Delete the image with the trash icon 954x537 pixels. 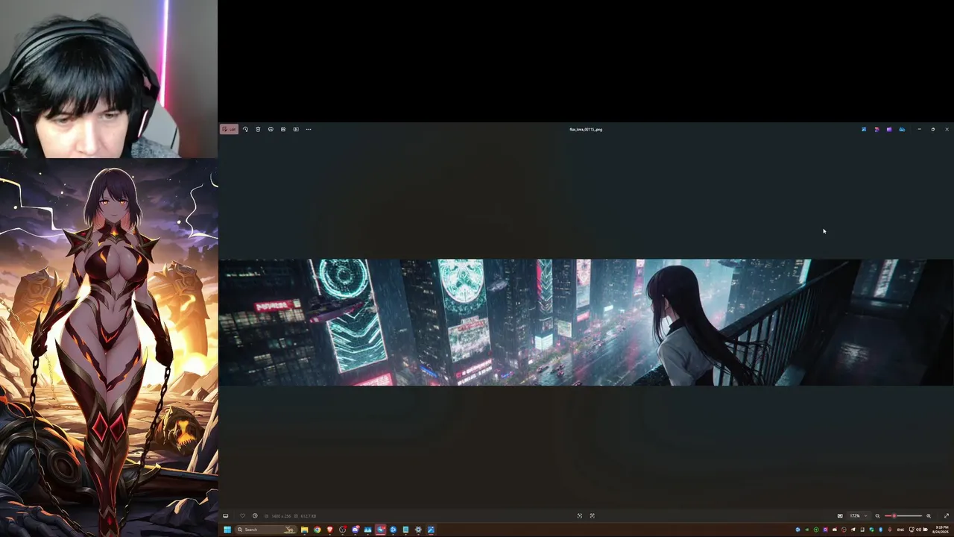pos(258,129)
